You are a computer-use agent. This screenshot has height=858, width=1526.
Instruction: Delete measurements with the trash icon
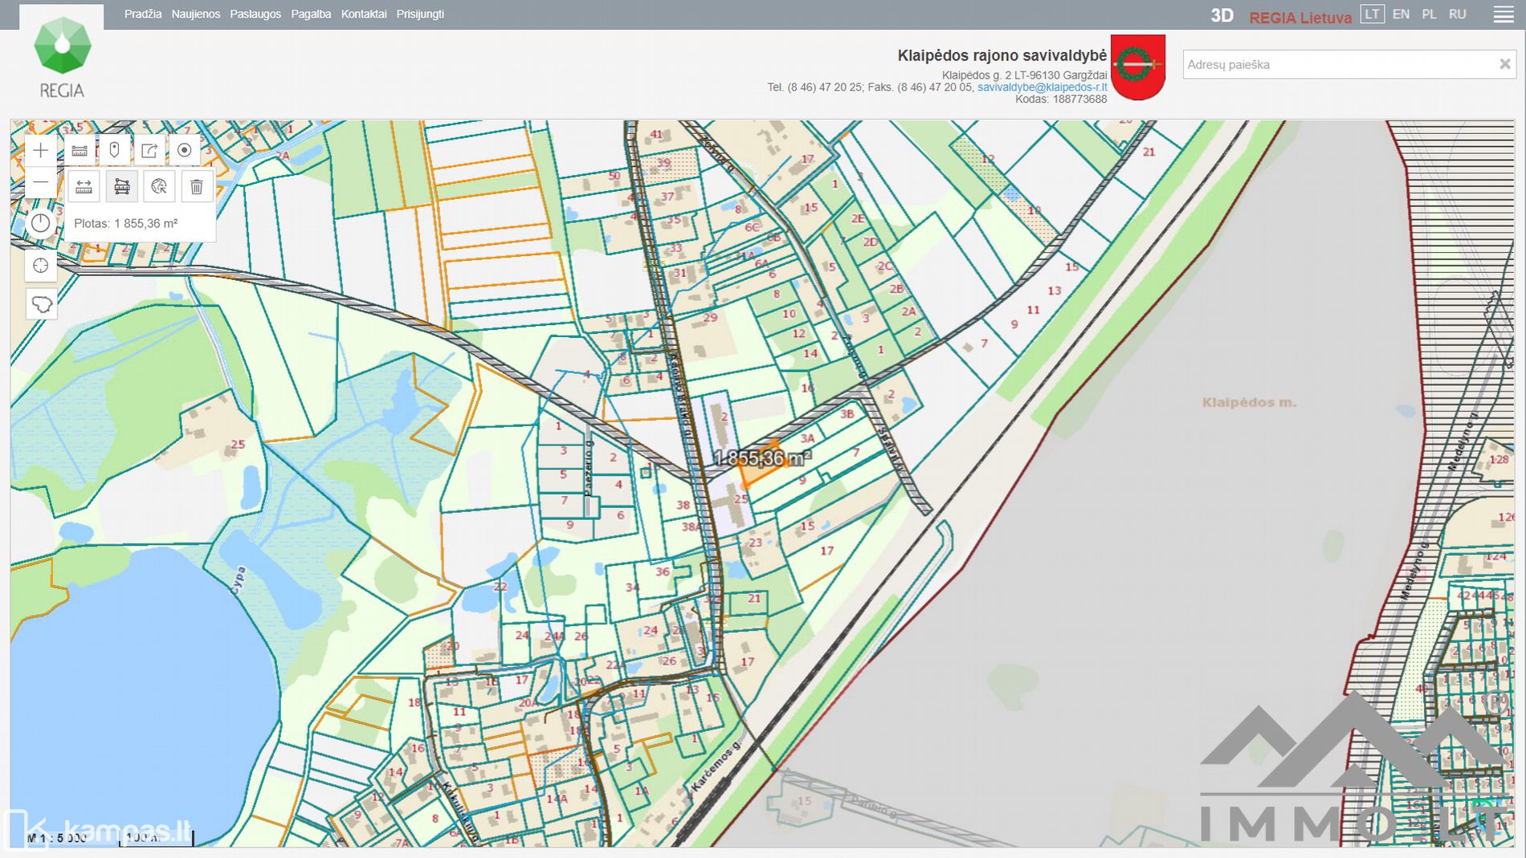click(196, 187)
